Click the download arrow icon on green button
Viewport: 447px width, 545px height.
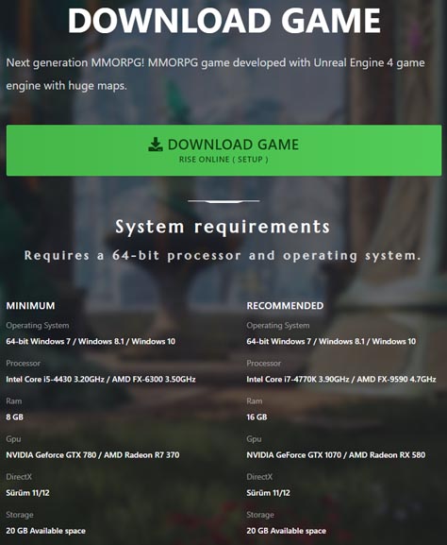pyautogui.click(x=156, y=145)
